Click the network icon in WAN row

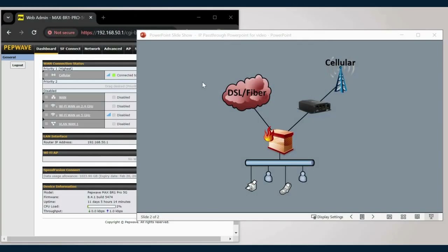click(x=53, y=97)
